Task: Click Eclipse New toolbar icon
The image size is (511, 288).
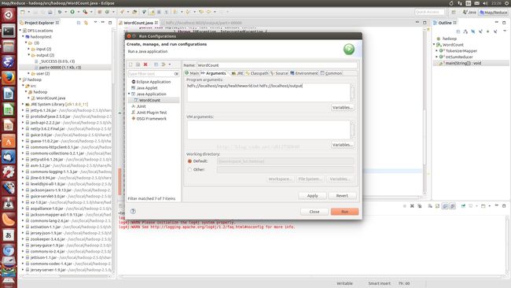Action: 23,12
